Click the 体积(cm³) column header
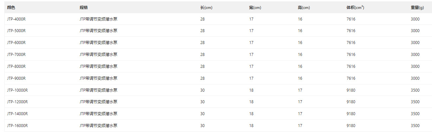This screenshot has width=432, height=134. tap(355, 8)
